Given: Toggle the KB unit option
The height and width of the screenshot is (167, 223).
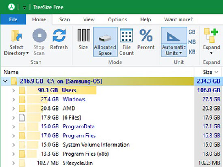Looking at the screenshot, I should (192, 52).
